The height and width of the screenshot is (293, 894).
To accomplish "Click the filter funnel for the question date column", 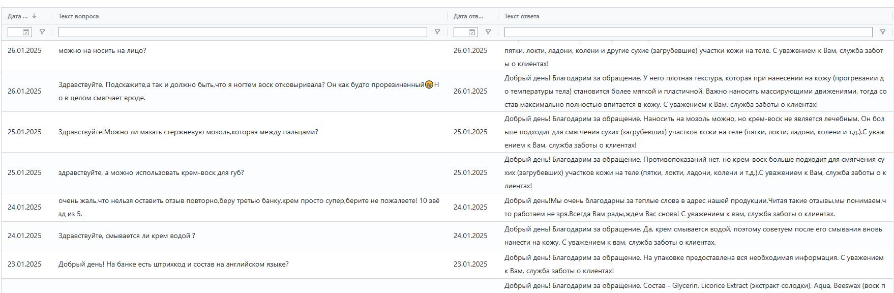I will click(42, 32).
